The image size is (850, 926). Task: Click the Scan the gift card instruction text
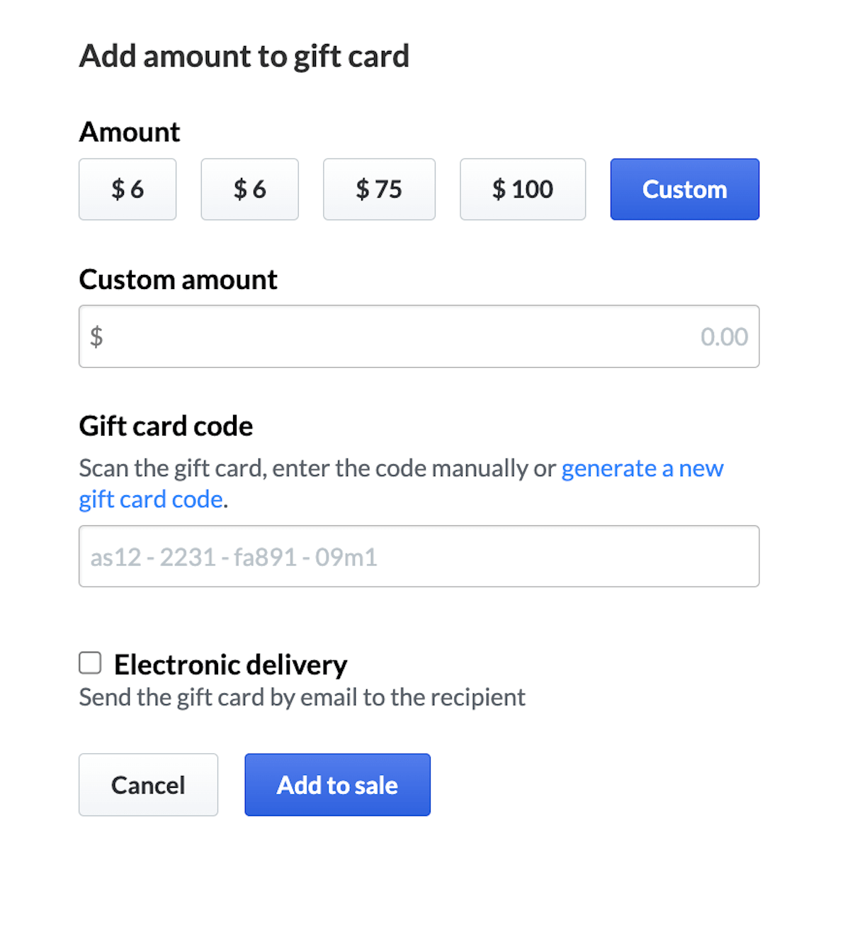[317, 468]
